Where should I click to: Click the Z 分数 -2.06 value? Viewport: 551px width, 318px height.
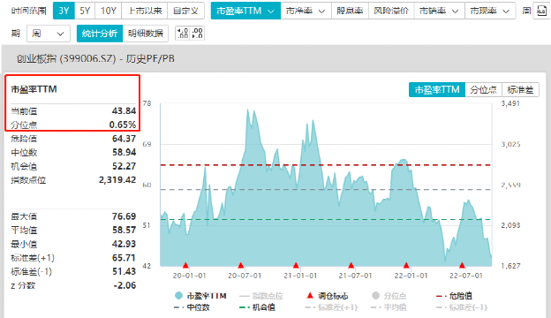click(x=125, y=285)
